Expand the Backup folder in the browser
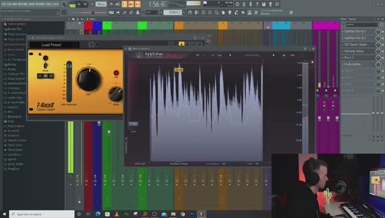 tap(12, 64)
